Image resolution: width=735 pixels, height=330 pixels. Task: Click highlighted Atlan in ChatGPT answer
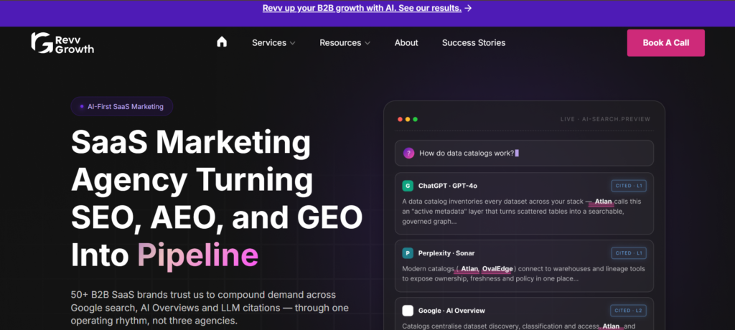coord(603,202)
